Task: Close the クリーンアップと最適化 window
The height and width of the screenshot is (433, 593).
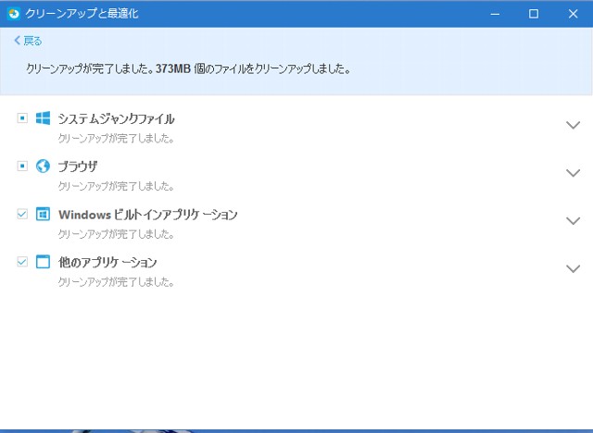Action: 573,14
